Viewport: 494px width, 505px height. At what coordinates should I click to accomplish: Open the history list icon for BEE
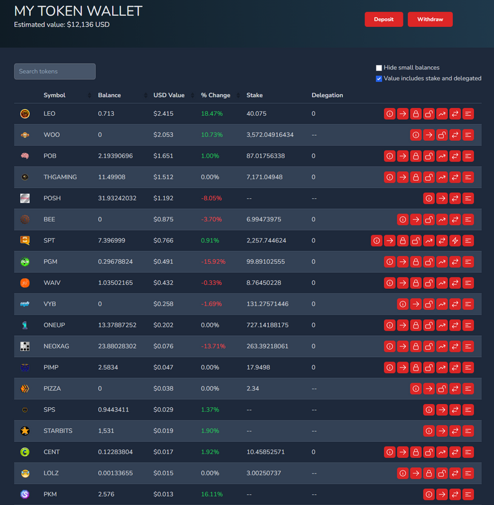[468, 219]
